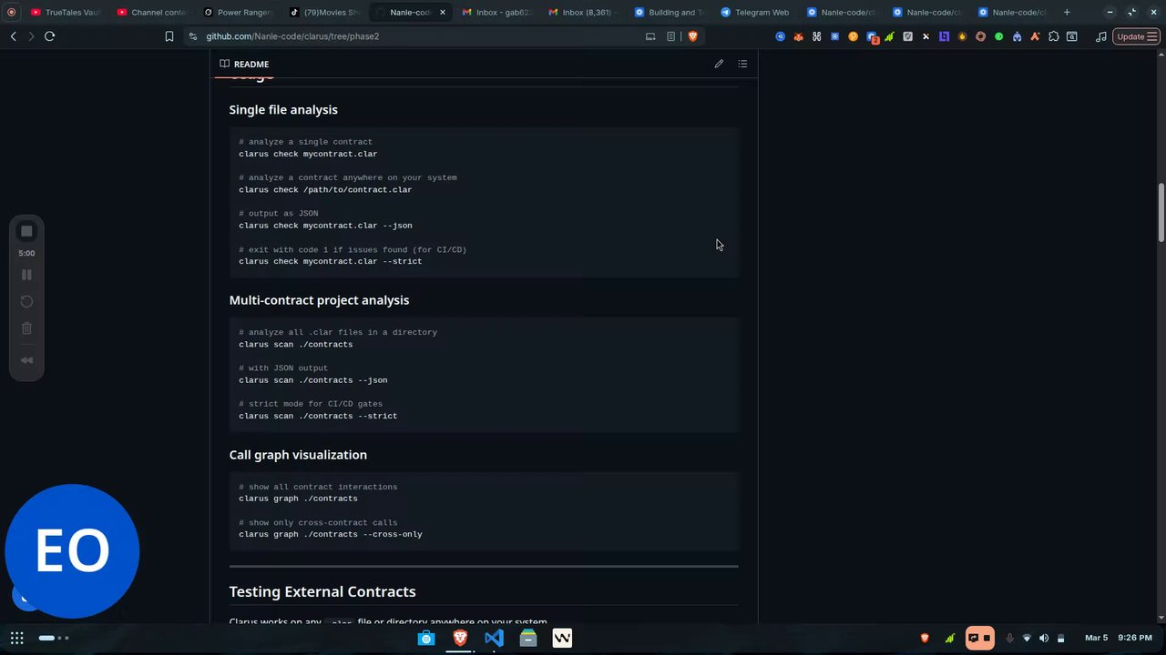Open the reader mode icon in address bar
The image size is (1166, 655).
tap(671, 36)
